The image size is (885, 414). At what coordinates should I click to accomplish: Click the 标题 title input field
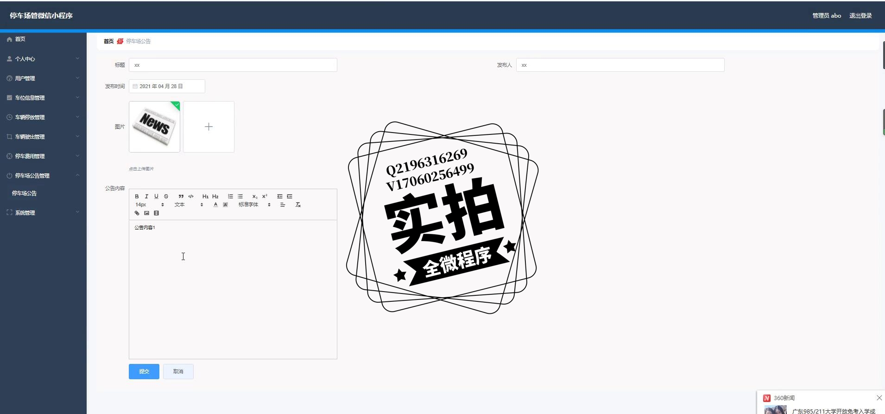coord(233,65)
